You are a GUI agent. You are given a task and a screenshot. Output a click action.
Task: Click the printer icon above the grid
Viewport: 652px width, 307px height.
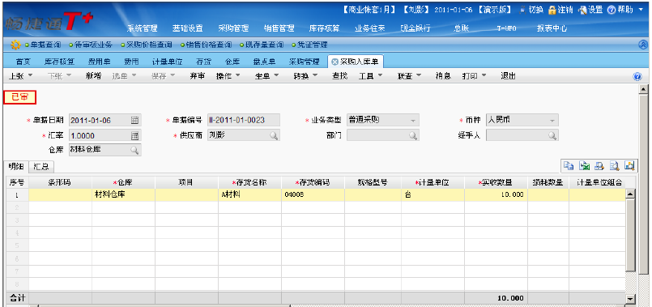click(x=599, y=165)
